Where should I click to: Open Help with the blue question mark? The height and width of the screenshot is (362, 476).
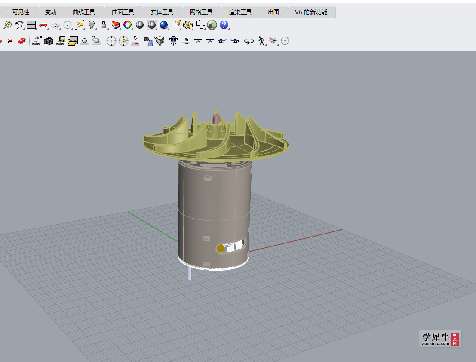click(224, 25)
